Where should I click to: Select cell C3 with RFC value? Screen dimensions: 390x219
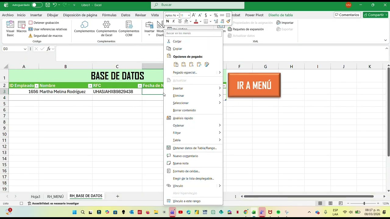117,92
